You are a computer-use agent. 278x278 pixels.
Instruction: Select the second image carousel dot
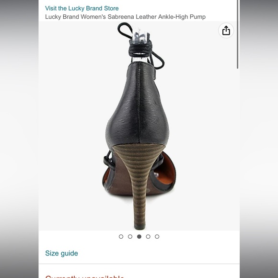130,236
